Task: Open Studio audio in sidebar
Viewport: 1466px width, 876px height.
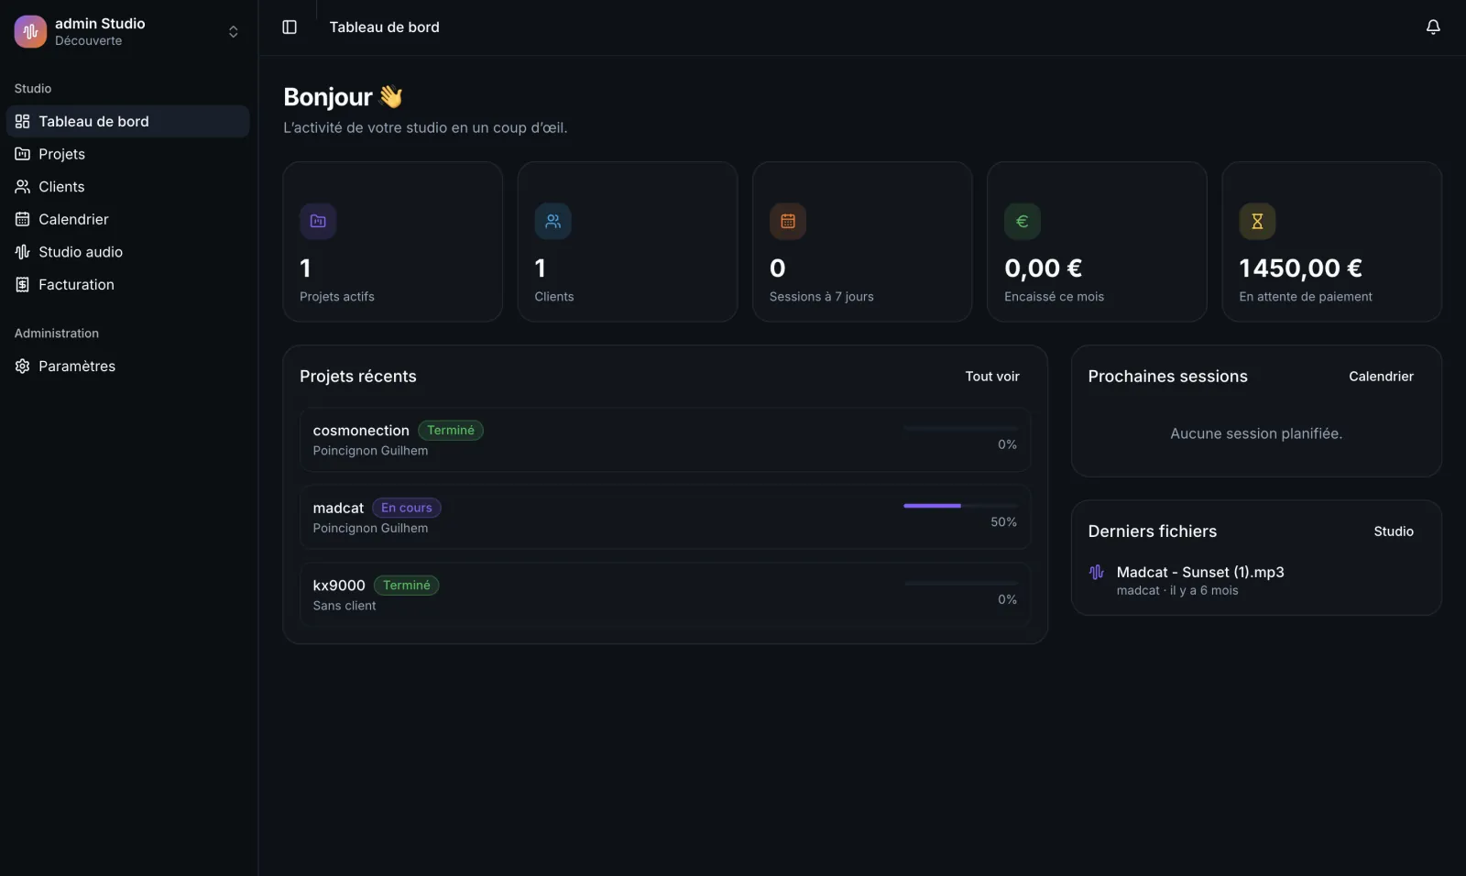Action: (x=127, y=252)
